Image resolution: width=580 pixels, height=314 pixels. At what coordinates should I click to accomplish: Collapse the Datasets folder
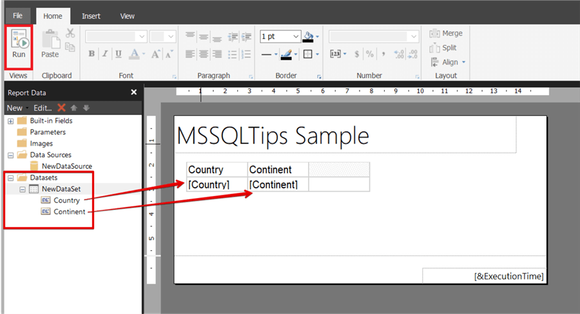(11, 178)
